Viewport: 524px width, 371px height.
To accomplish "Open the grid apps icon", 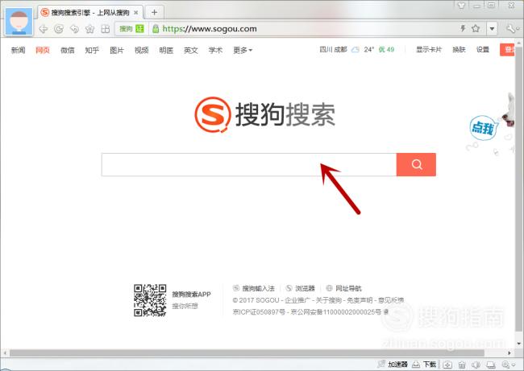I will click(x=106, y=29).
